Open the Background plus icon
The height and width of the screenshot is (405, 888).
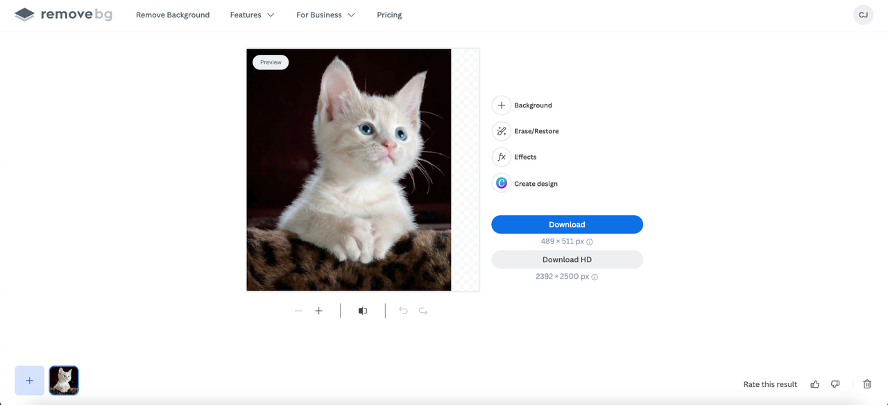click(502, 105)
